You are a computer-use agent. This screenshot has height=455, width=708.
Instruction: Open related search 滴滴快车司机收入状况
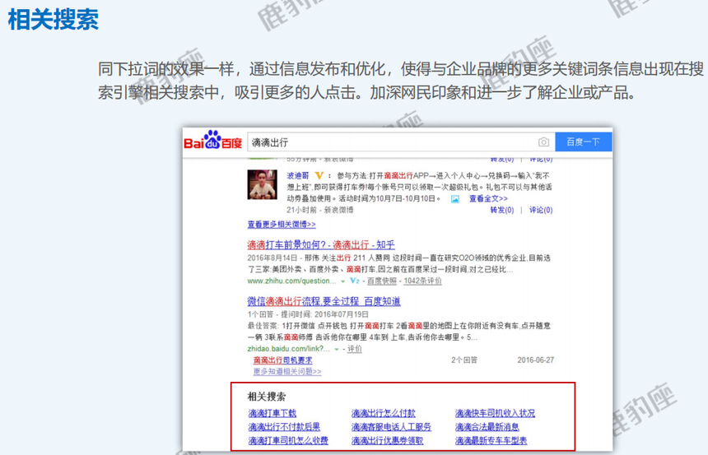click(x=495, y=413)
